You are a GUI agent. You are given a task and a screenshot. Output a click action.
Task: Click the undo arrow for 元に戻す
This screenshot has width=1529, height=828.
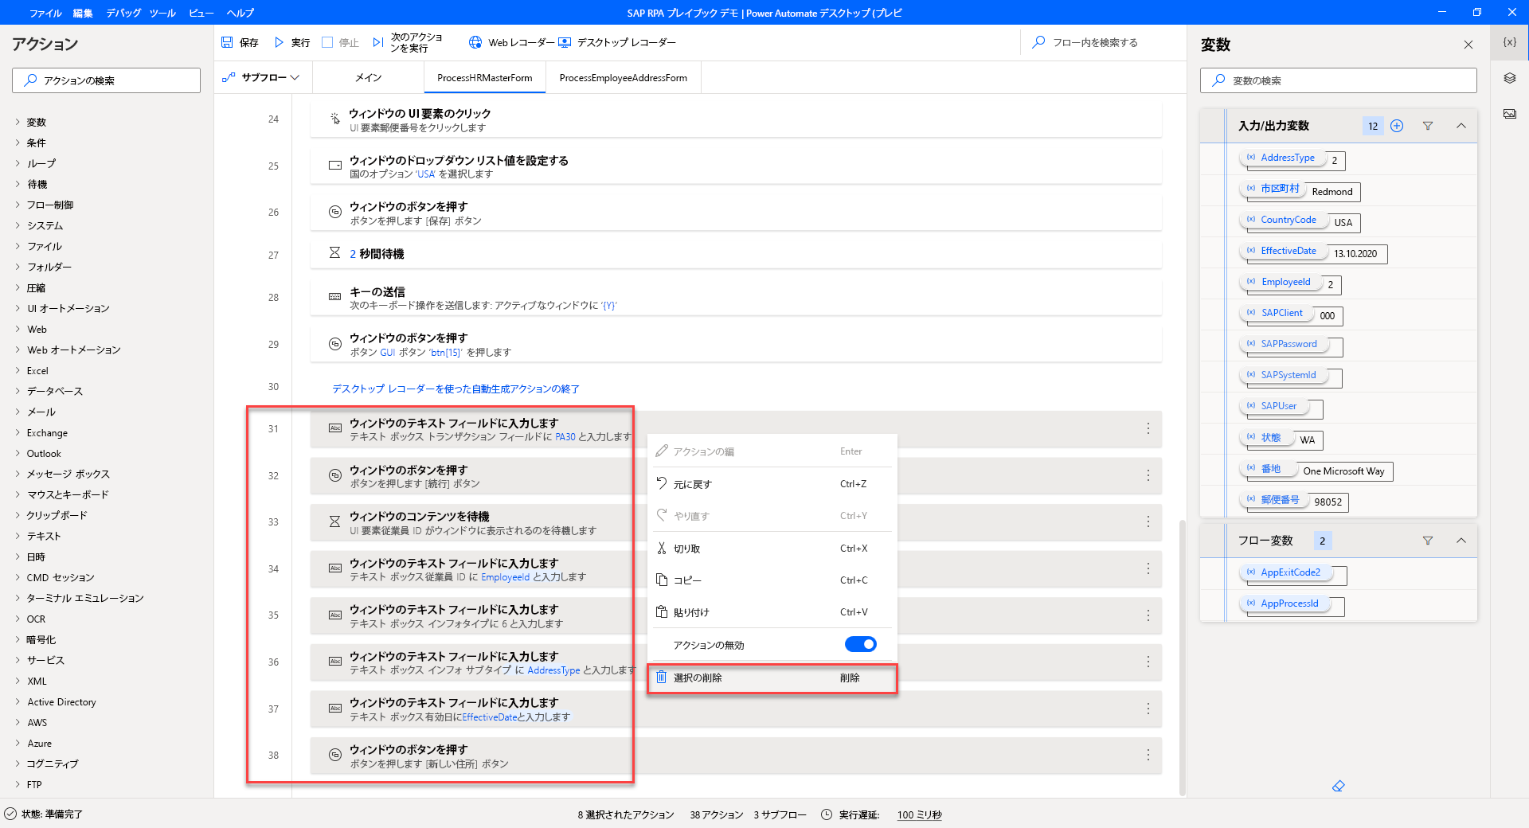click(661, 483)
